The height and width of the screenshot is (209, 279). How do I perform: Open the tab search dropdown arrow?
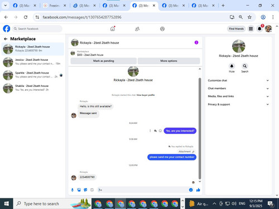6,6
